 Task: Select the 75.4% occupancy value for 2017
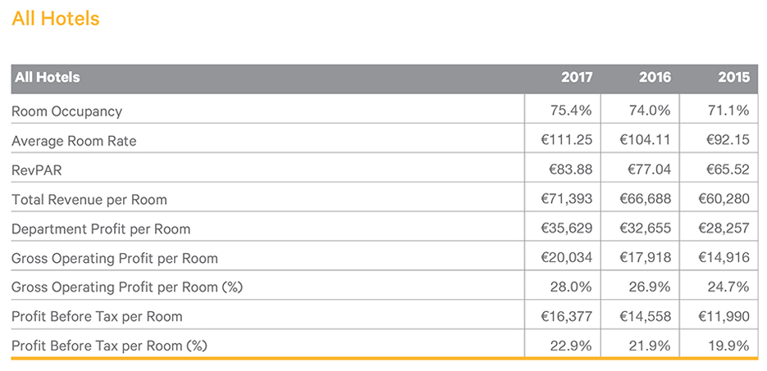pos(570,111)
